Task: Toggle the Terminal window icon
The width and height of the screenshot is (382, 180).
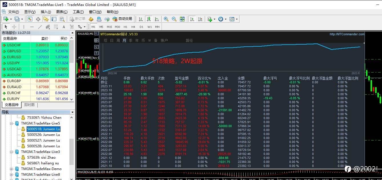Action: [54, 19]
